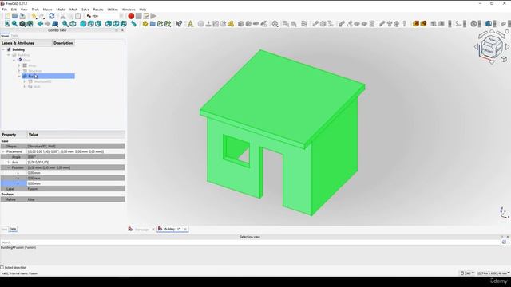Click the Fit selection magnifier icon
Image resolution: width=511 pixels, height=287 pixels.
coord(14,24)
